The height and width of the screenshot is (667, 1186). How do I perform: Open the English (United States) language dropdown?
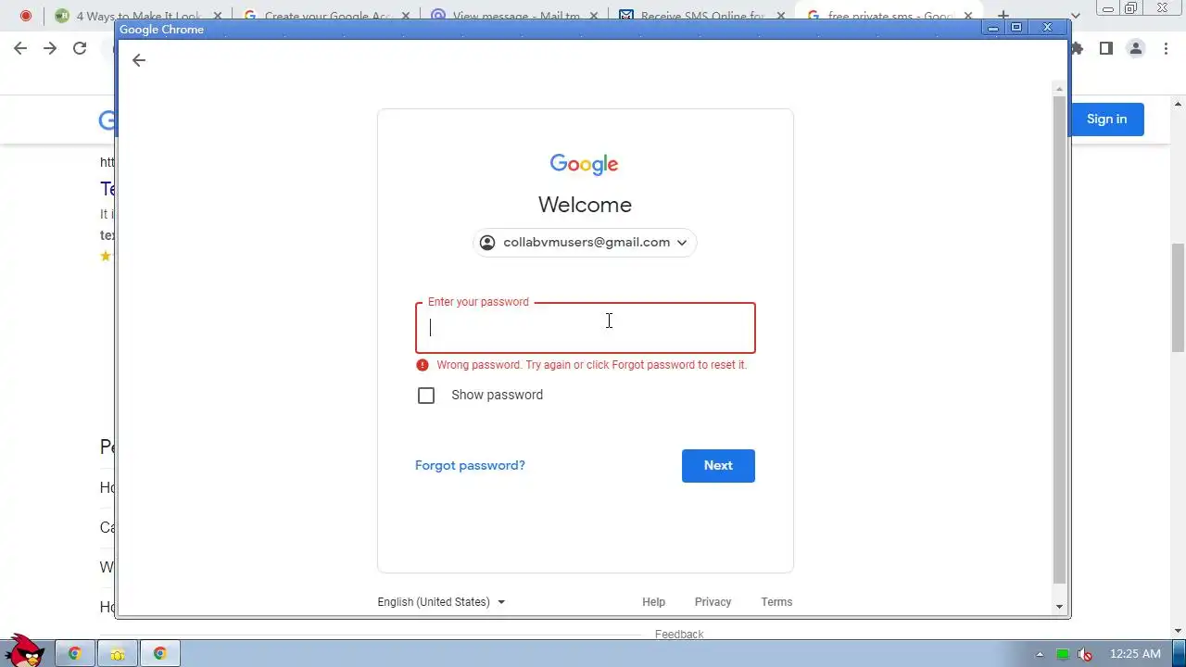[x=441, y=602]
